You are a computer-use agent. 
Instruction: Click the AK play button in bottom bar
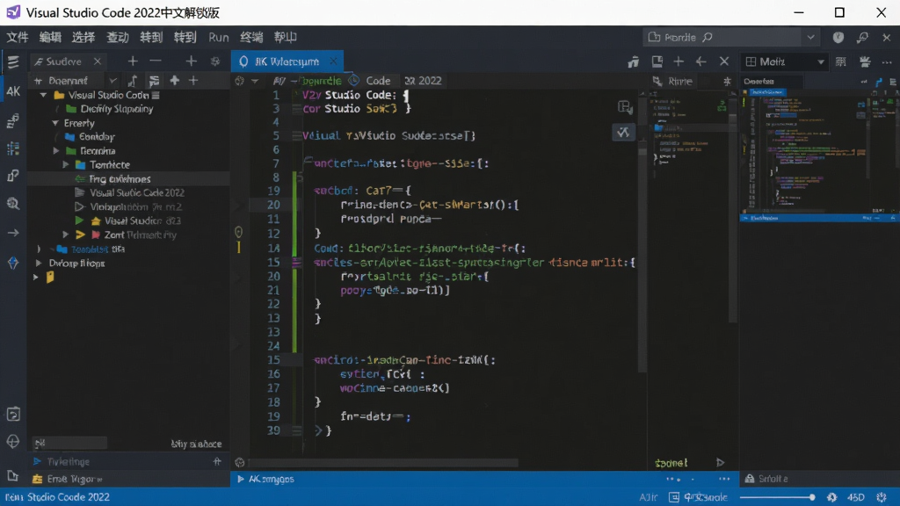click(x=241, y=479)
